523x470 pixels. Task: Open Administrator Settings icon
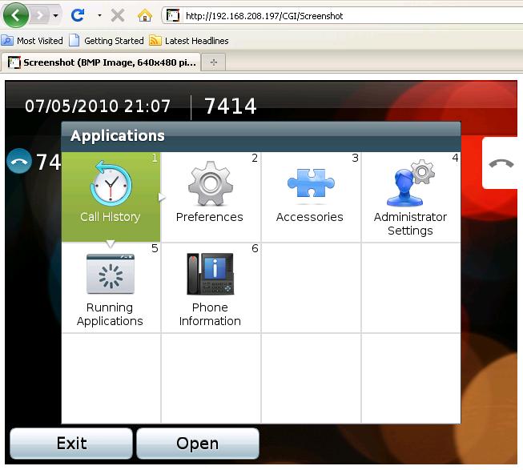tap(411, 183)
